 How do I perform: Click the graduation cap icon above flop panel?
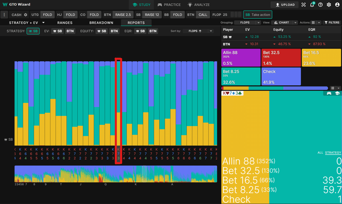337,93
